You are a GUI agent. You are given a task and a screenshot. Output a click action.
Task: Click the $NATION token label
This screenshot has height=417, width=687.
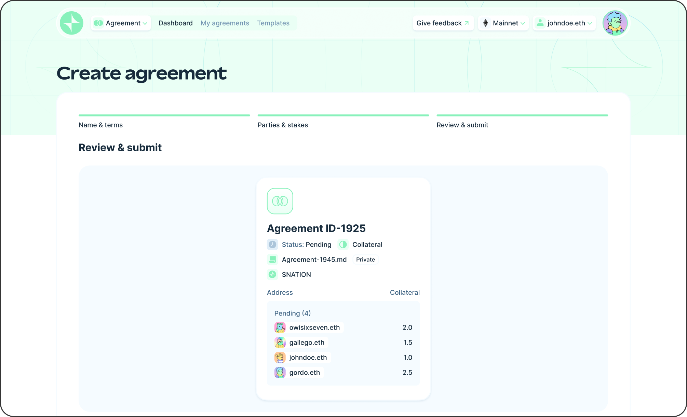click(x=296, y=275)
